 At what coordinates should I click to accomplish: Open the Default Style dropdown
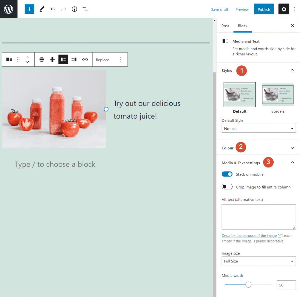pyautogui.click(x=258, y=128)
